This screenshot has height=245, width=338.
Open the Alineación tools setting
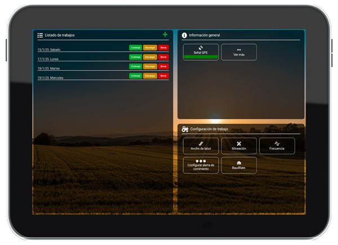pos(239,146)
